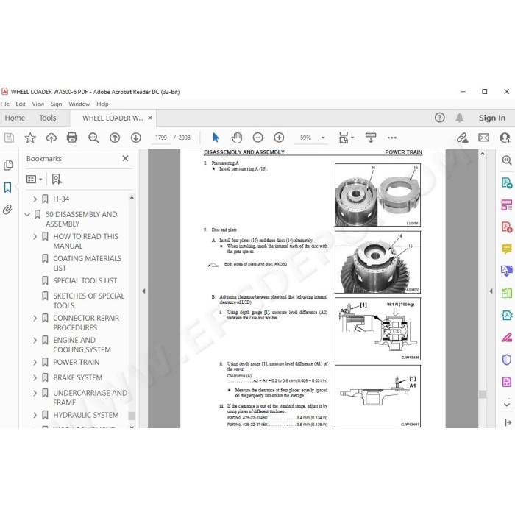Add new bookmark icon

(57, 179)
